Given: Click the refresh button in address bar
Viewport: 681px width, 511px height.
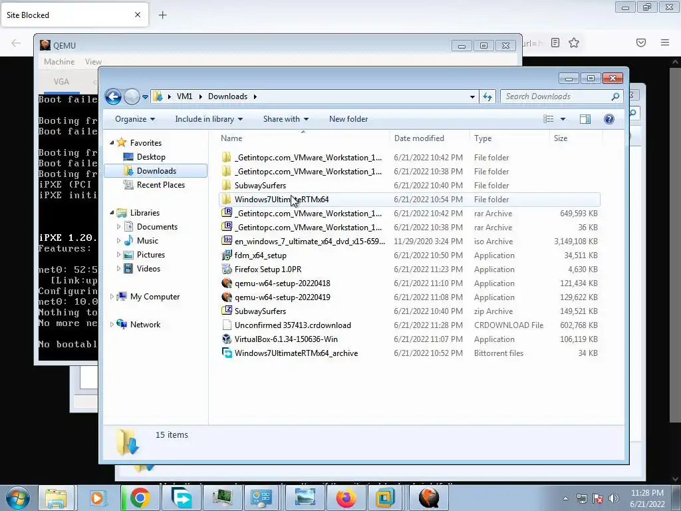Looking at the screenshot, I should (487, 96).
